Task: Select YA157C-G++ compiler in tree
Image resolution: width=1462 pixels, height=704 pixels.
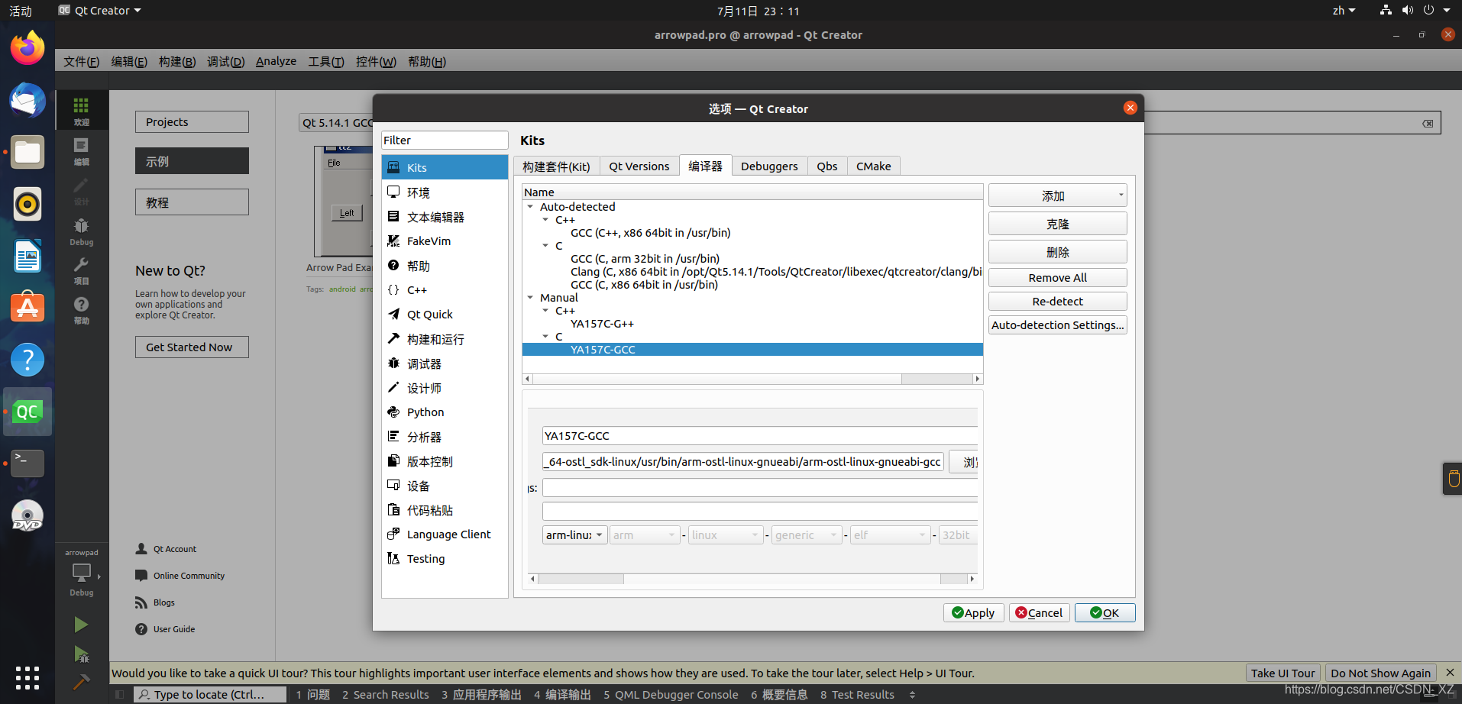Action: point(602,324)
